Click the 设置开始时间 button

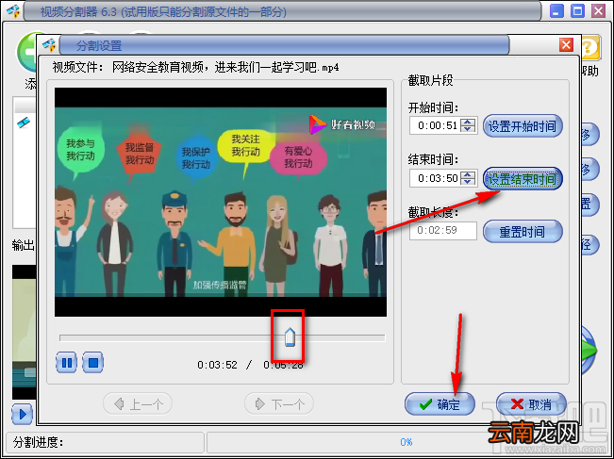tap(523, 126)
